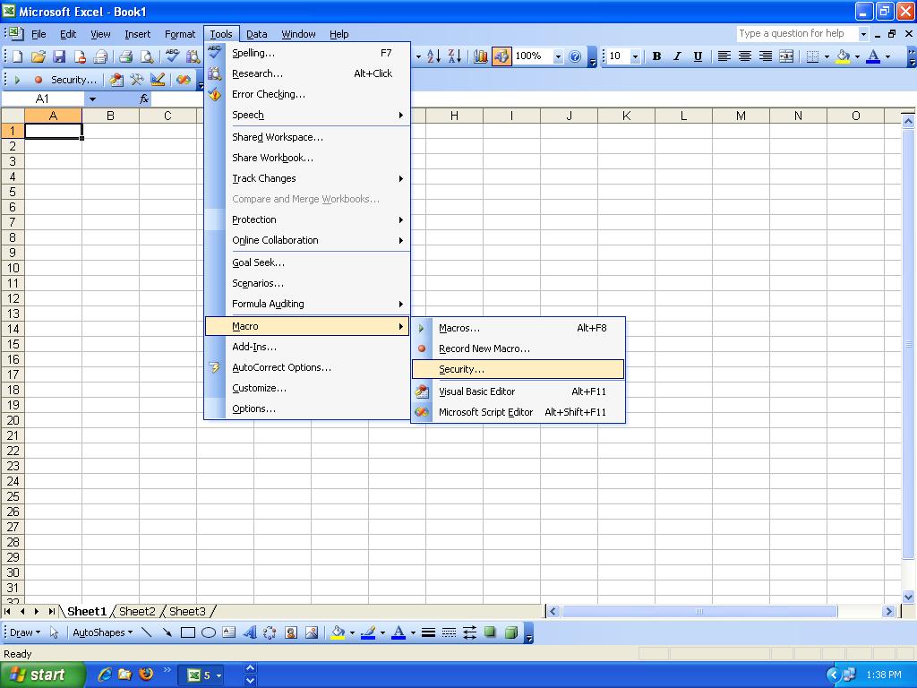Open the Name Box dropdown arrow
This screenshot has height=688, width=917.
(92, 99)
